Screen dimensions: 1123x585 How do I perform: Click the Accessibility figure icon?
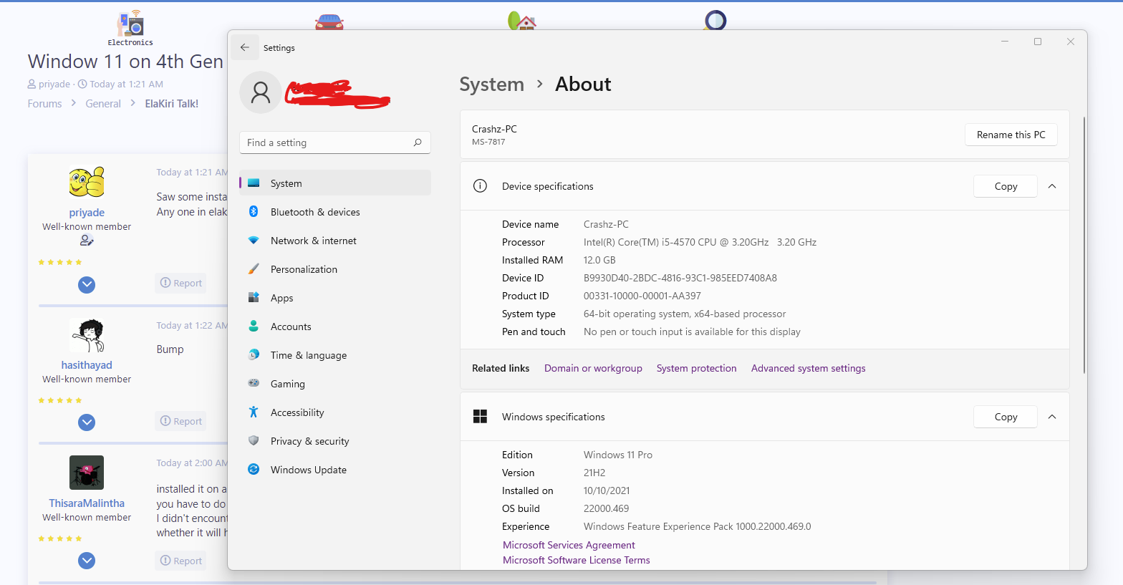pyautogui.click(x=254, y=412)
